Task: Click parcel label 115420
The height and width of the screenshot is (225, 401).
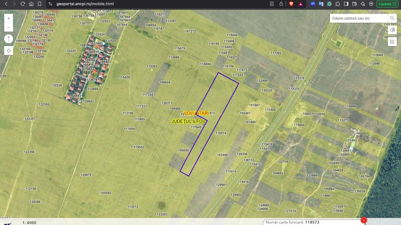Action: coord(124,77)
